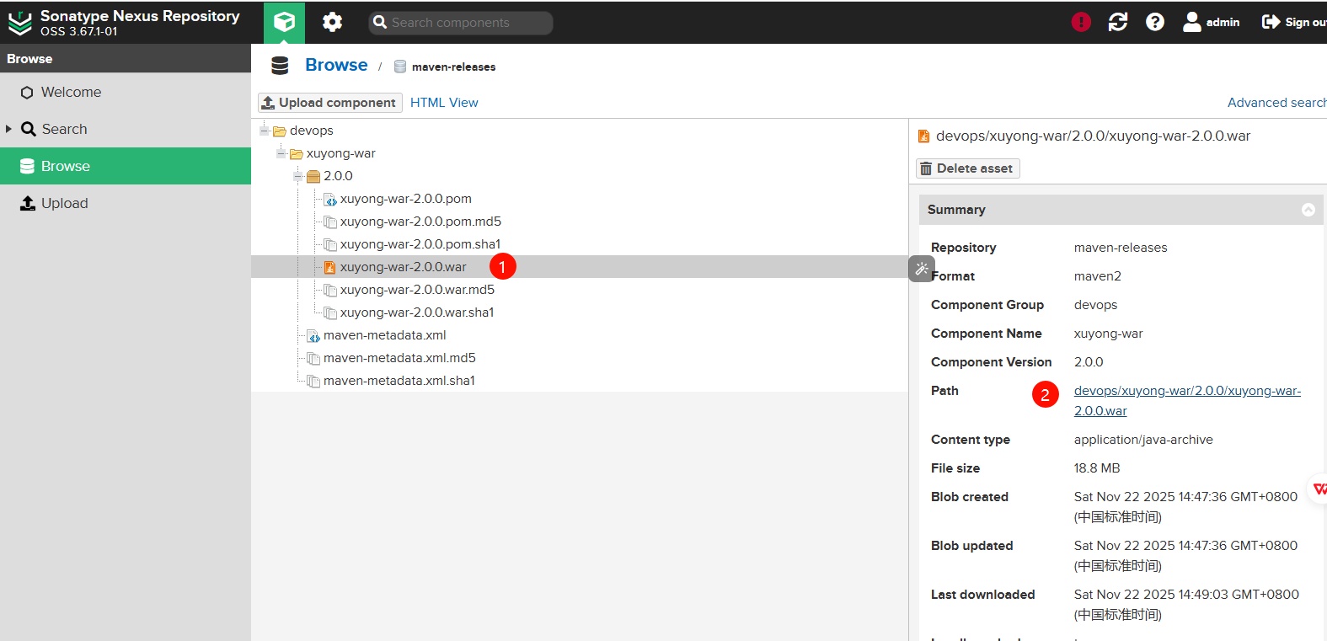Select xuyong-war-2.0.0.pom file in tree
The width and height of the screenshot is (1327, 641).
coord(405,199)
